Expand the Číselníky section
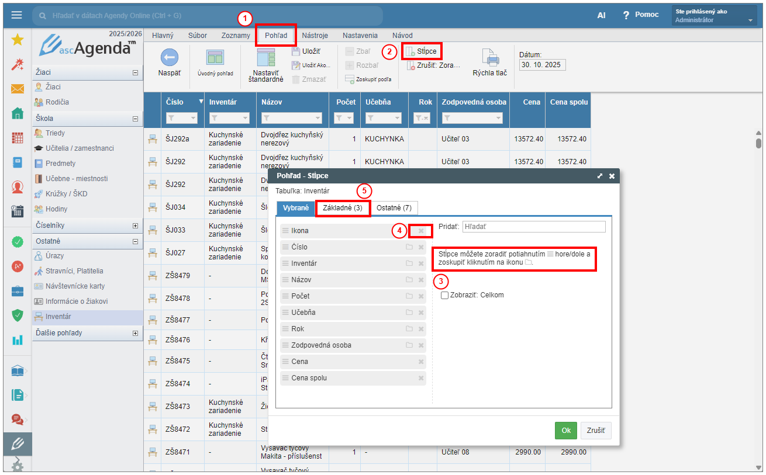Viewport: 766px width, 475px height. click(136, 226)
